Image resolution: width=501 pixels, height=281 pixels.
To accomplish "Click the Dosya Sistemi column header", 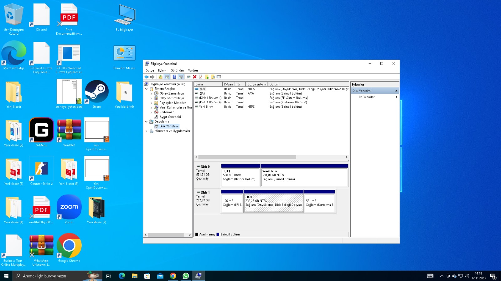I will 256,84.
